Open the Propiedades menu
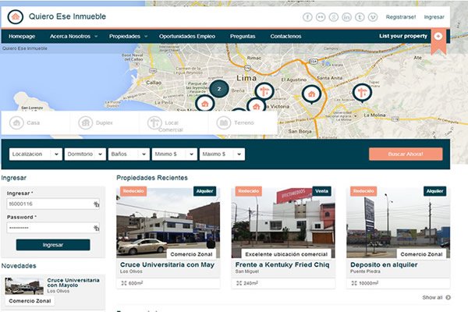 point(129,36)
